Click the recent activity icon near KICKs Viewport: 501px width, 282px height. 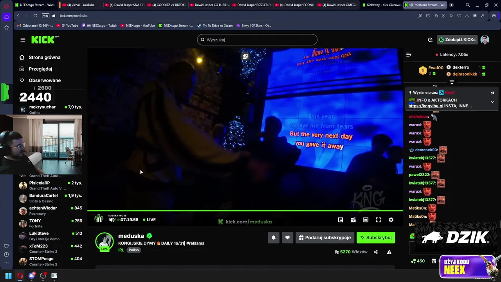click(430, 40)
